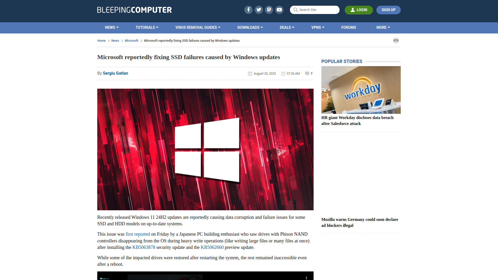This screenshot has height=280, width=498.
Task: Click the August 20, 2025 date text
Action: 265,74
